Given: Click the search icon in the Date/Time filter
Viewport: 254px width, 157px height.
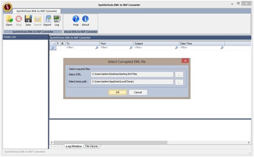Looking at the screenshot, I should pos(222,48).
